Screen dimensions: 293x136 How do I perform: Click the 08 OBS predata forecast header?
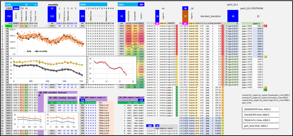(x=58, y=92)
